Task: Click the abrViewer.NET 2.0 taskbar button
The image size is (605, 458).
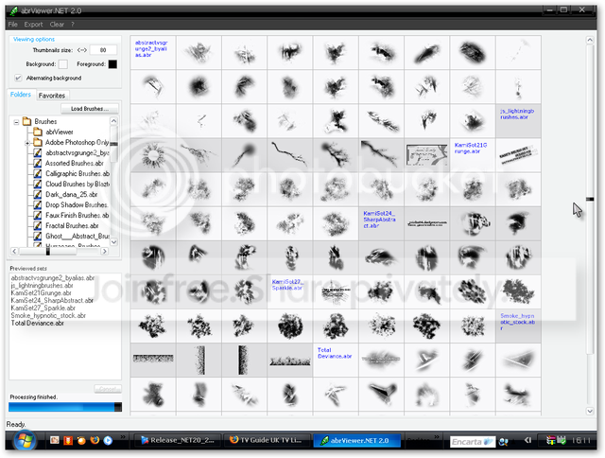Action: point(357,441)
